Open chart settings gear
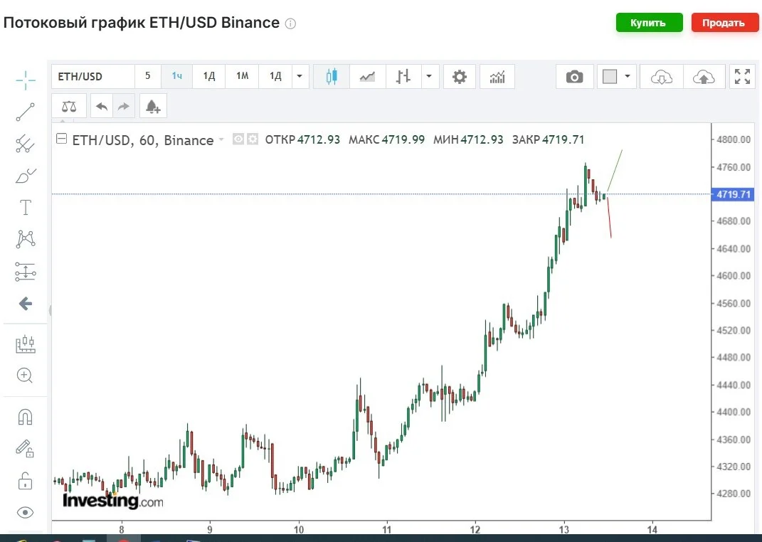 tap(459, 77)
